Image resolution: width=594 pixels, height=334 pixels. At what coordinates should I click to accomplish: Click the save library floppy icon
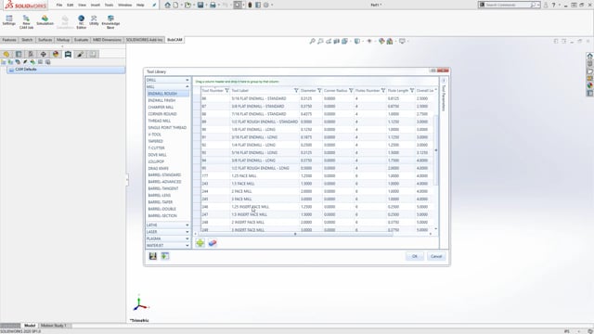tap(152, 256)
